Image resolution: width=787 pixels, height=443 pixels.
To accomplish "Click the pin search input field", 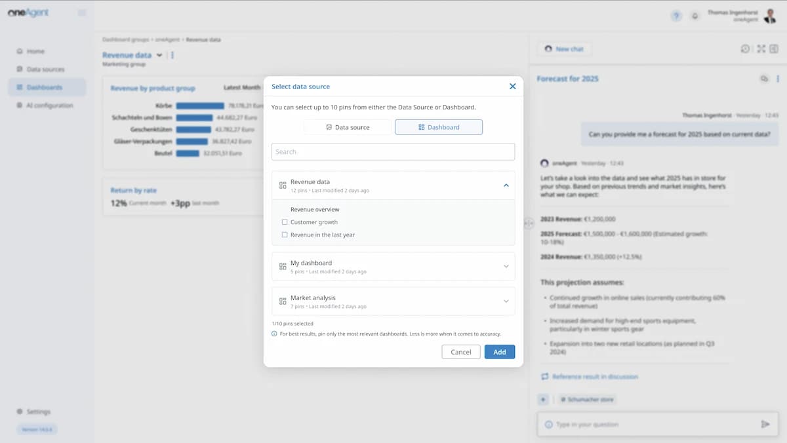I will click(x=393, y=151).
